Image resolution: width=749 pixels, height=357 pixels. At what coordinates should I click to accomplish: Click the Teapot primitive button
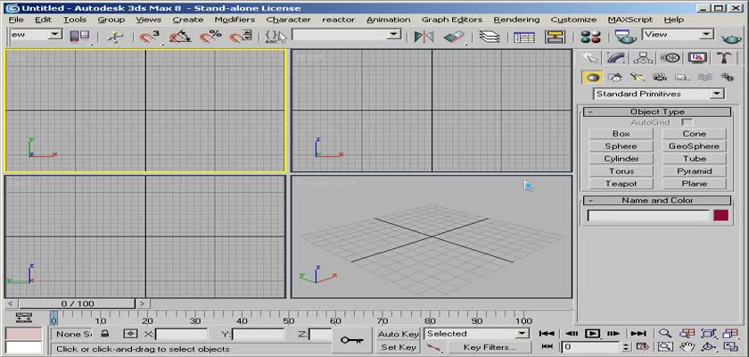[621, 184]
